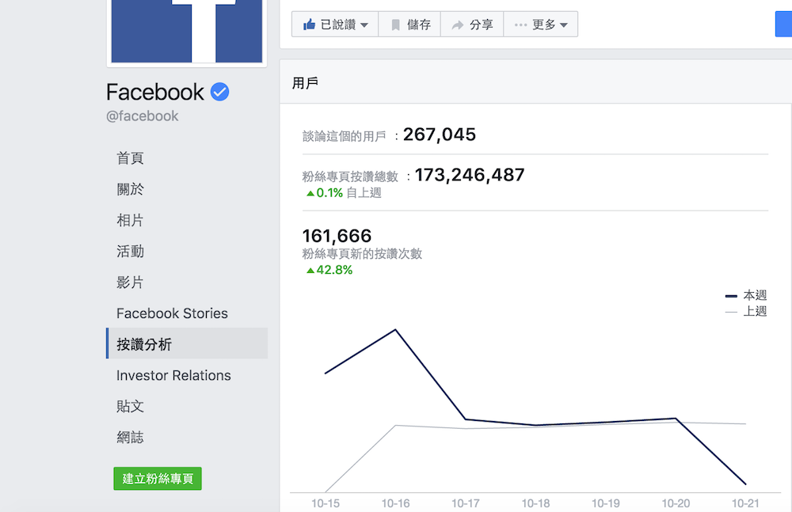Click the 42.8% increase indicator
The height and width of the screenshot is (512, 792).
[x=329, y=270]
